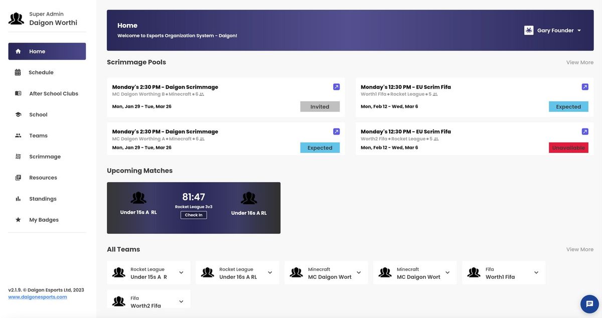
Task: Open After School Clubs menu item
Action: point(47,93)
